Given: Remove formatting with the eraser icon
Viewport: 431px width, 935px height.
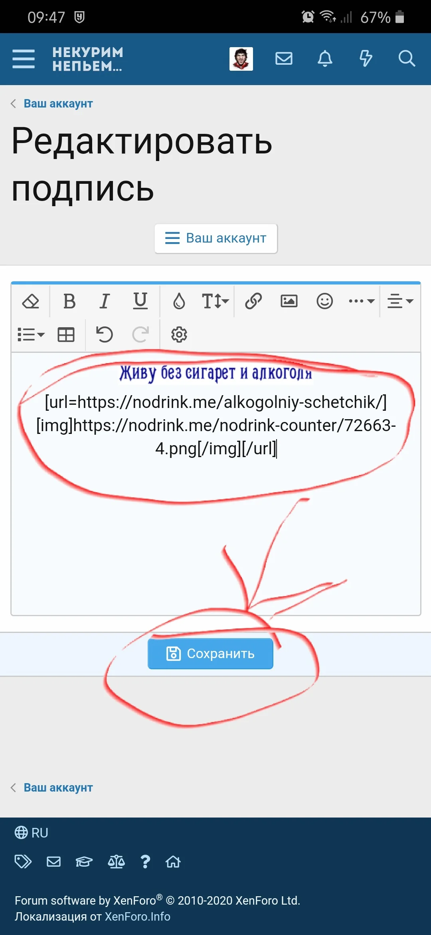Looking at the screenshot, I should [30, 301].
